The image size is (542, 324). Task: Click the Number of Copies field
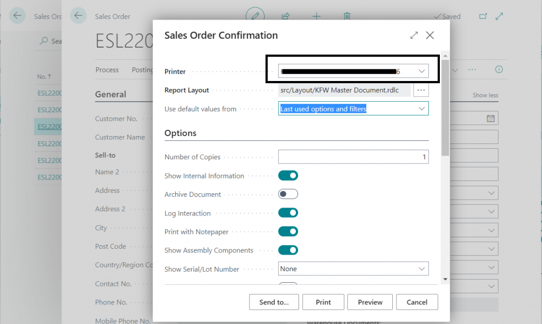click(x=353, y=157)
